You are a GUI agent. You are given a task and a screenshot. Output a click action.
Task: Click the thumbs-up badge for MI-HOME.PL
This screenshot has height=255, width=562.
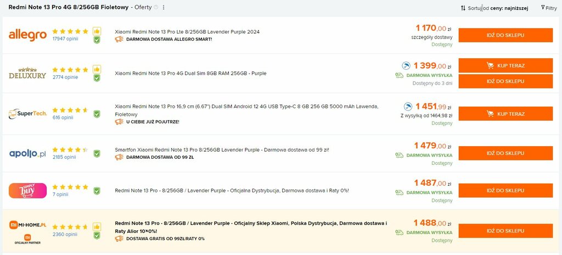97,226
